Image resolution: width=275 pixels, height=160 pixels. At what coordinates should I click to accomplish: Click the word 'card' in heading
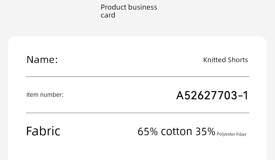(108, 15)
